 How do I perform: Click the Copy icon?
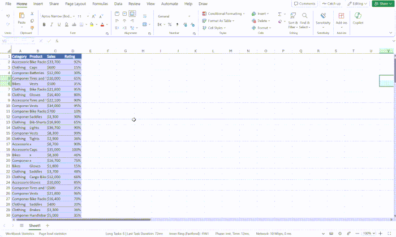(32, 21)
